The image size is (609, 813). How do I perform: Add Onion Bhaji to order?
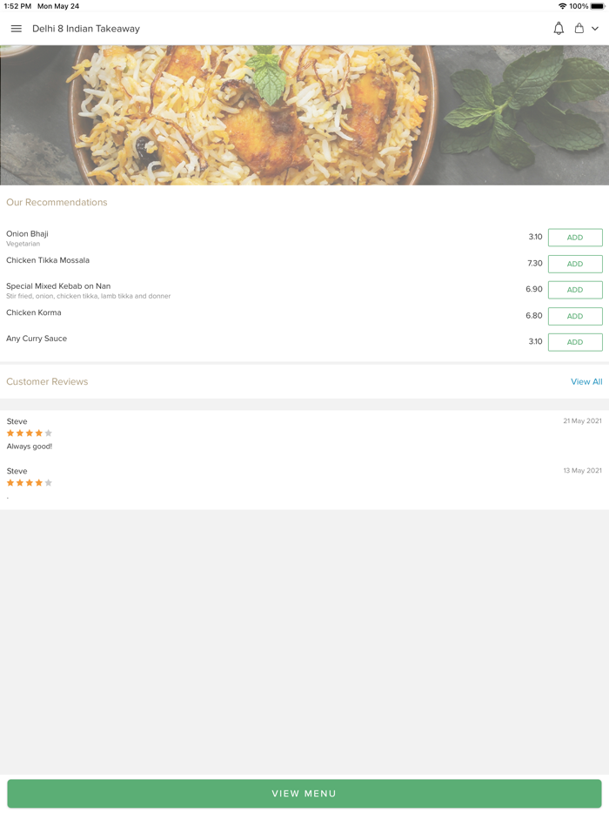coord(575,238)
